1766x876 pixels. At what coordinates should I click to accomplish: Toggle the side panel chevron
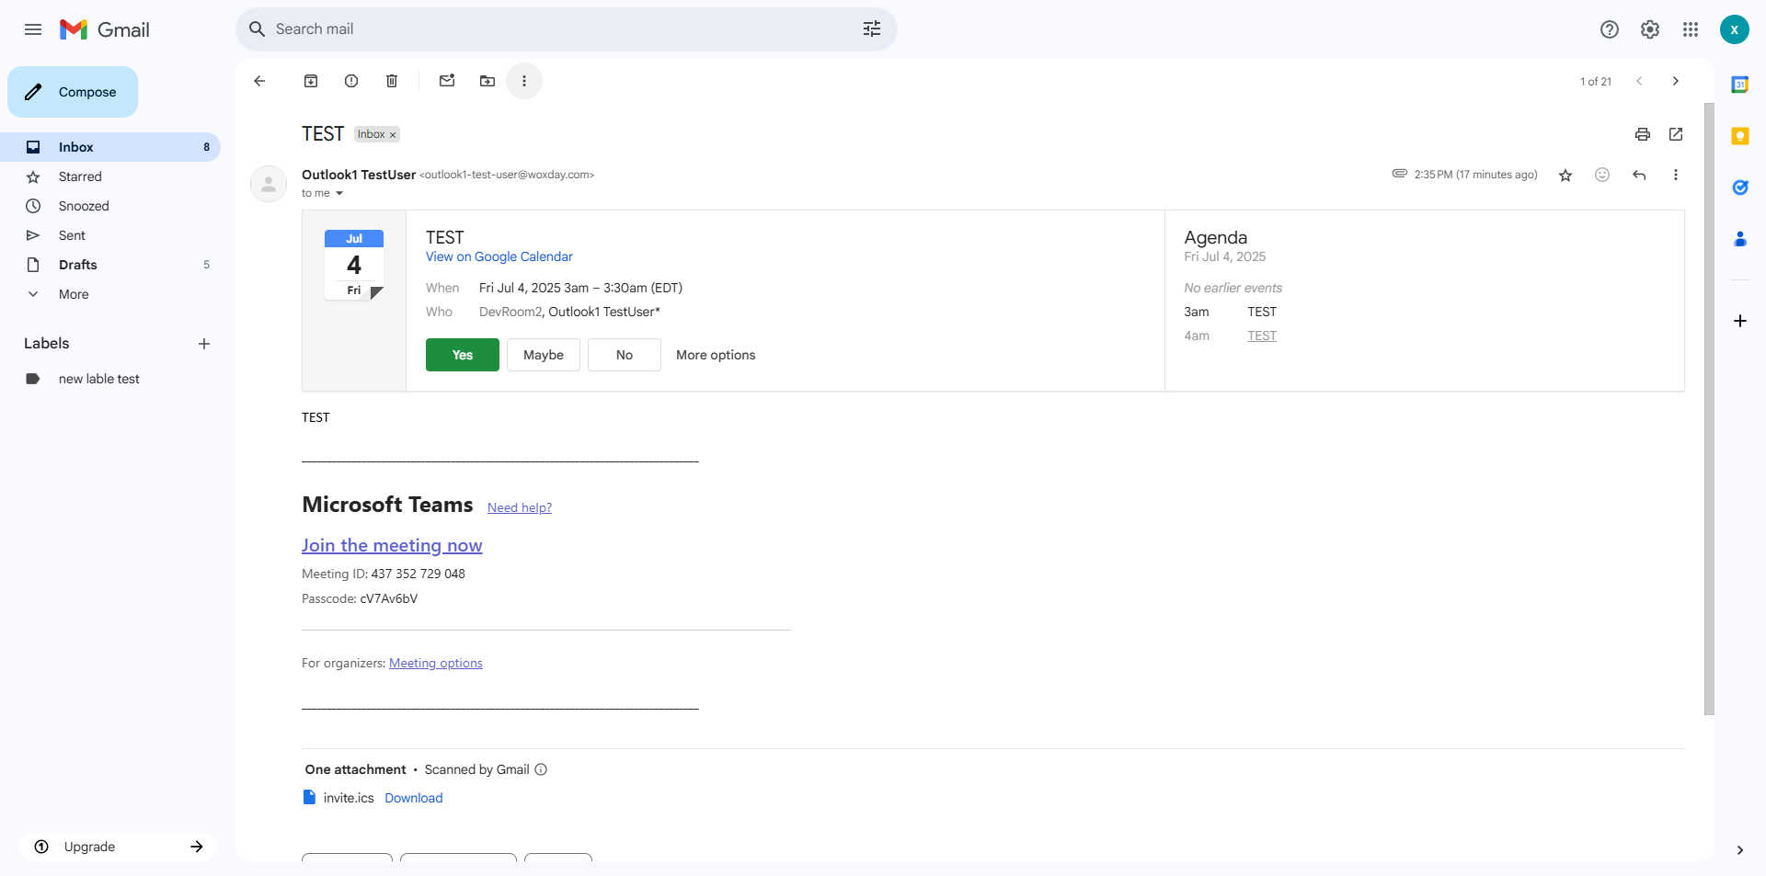(x=1739, y=850)
